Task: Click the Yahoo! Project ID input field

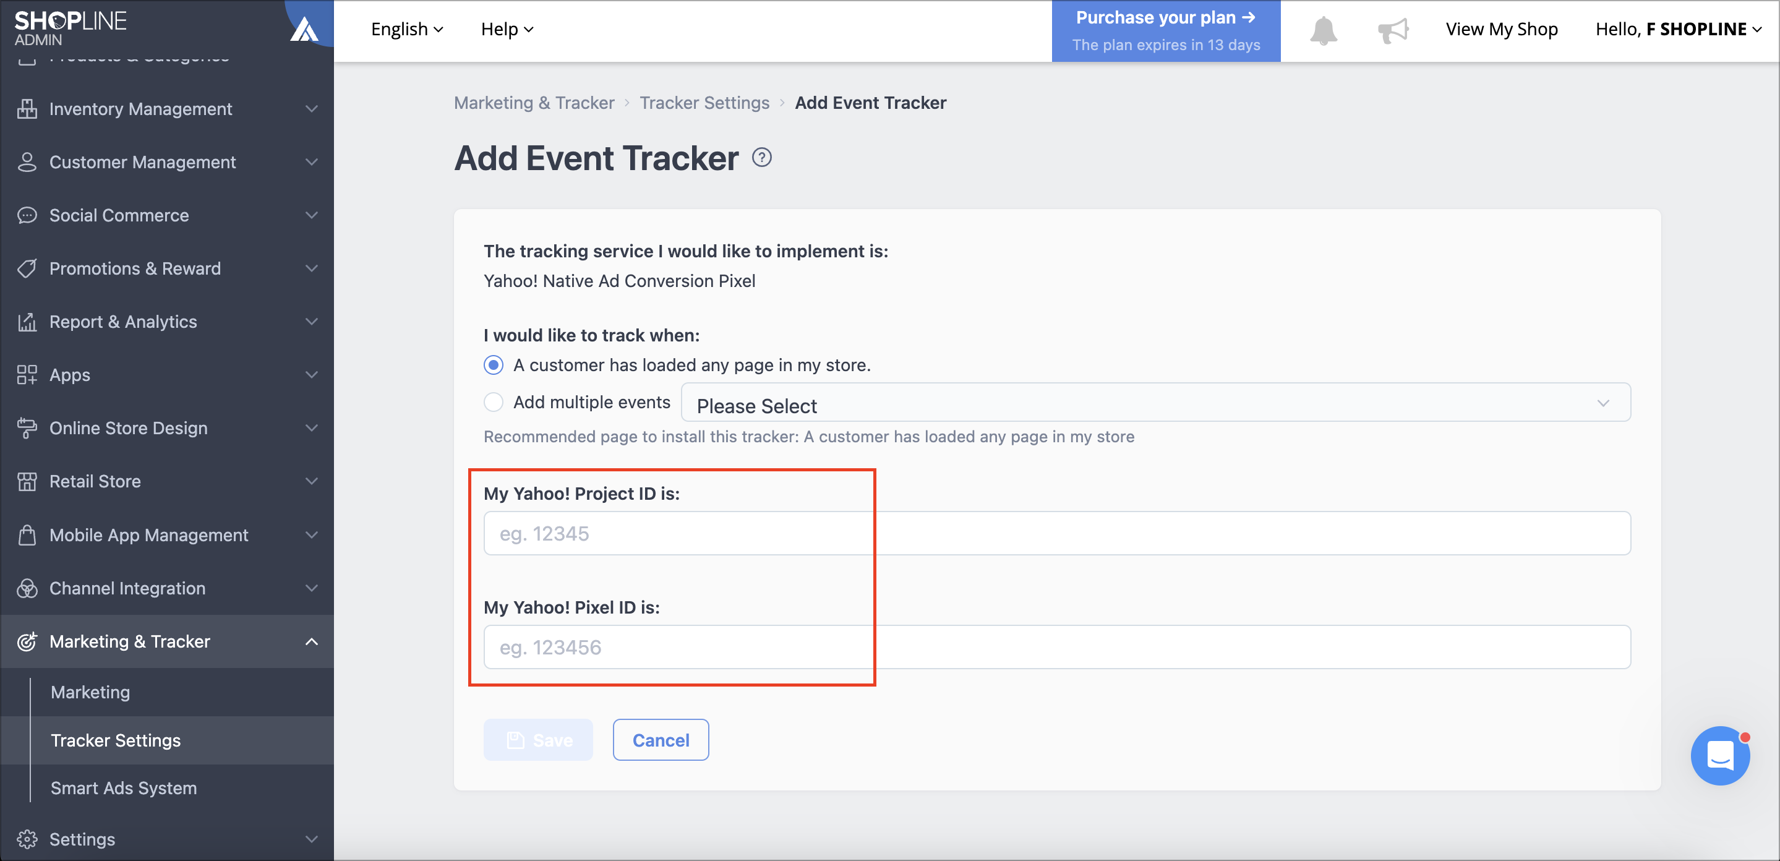Action: (x=1057, y=533)
